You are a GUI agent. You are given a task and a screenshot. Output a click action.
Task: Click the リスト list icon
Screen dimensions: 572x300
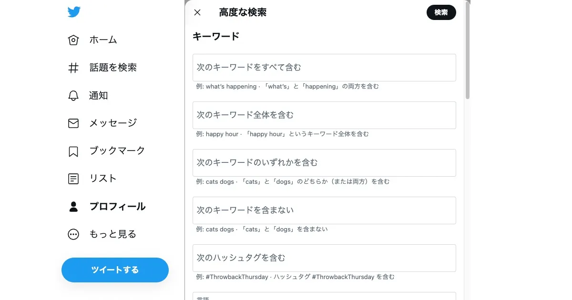(x=73, y=179)
